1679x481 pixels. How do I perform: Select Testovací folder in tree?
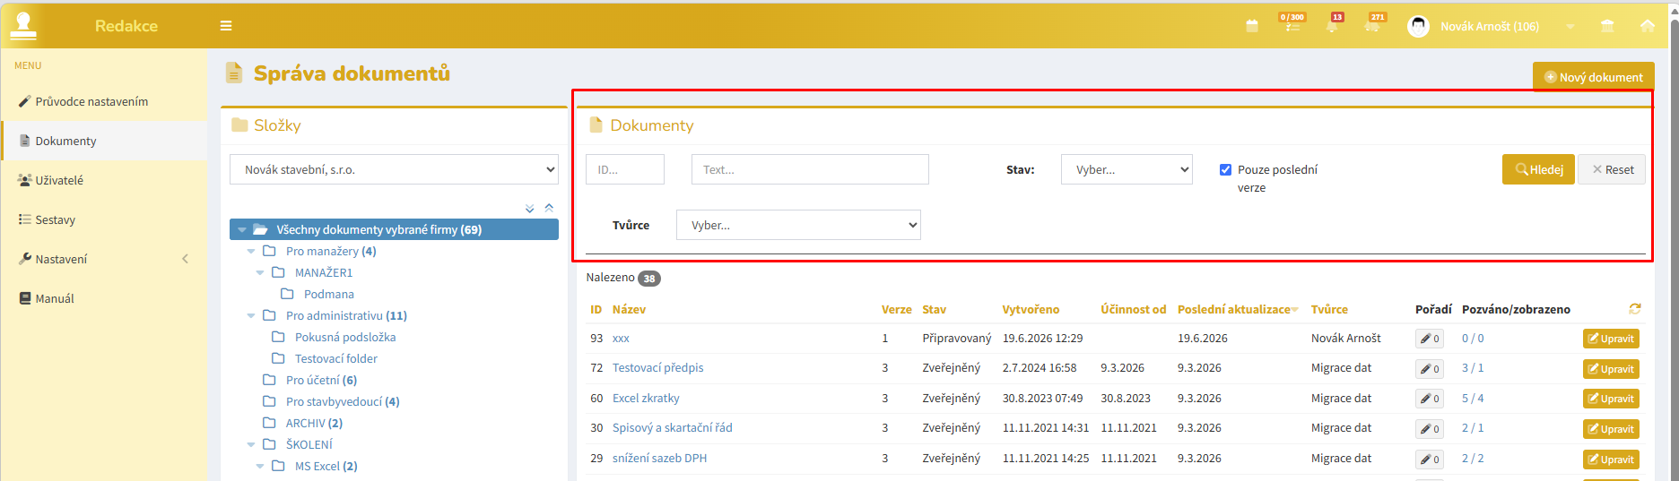[x=336, y=358]
